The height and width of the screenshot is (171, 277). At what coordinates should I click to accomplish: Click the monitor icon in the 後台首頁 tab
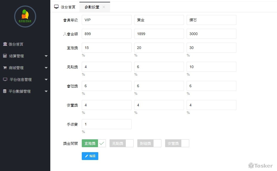pos(56,7)
